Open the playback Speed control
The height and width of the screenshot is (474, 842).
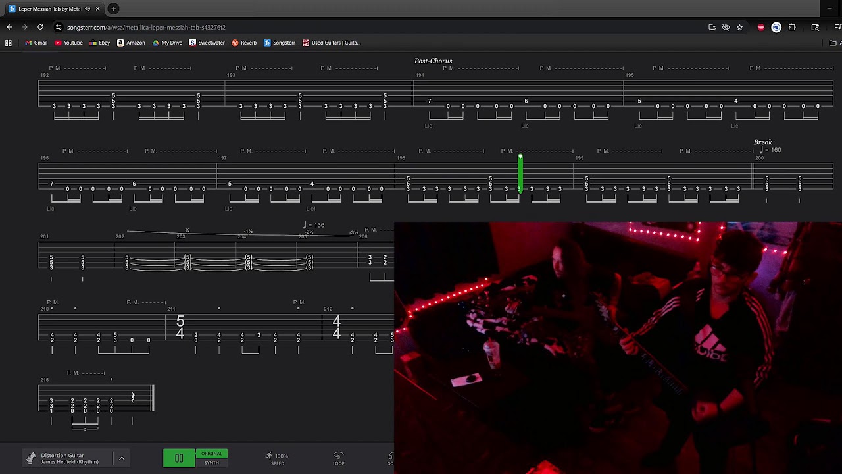(x=277, y=459)
